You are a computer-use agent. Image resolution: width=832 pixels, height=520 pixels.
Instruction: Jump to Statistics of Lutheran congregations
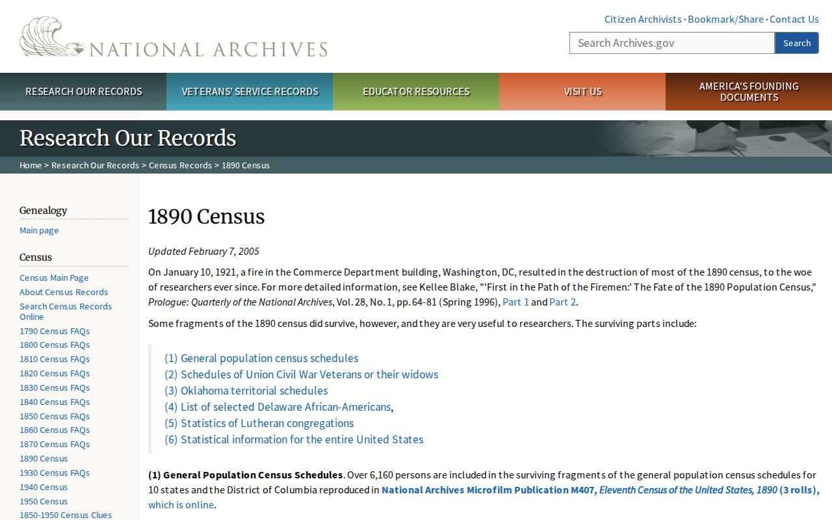[259, 423]
